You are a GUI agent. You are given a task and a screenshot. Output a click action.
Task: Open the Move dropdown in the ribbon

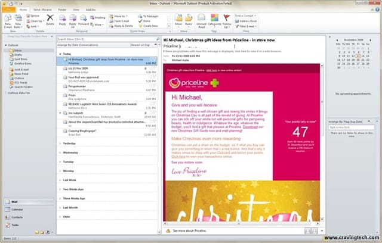178,20
